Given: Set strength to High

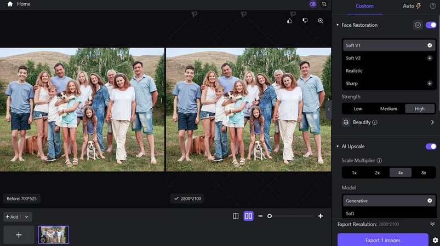Looking at the screenshot, I should [420, 109].
